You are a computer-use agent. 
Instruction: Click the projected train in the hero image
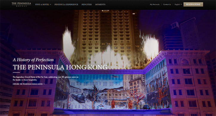pyautogui.click(x=78, y=97)
